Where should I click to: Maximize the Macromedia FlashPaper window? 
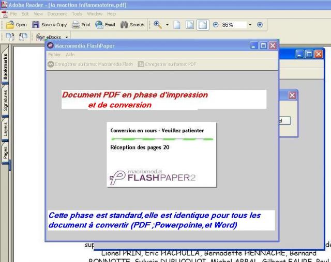[x=263, y=46]
